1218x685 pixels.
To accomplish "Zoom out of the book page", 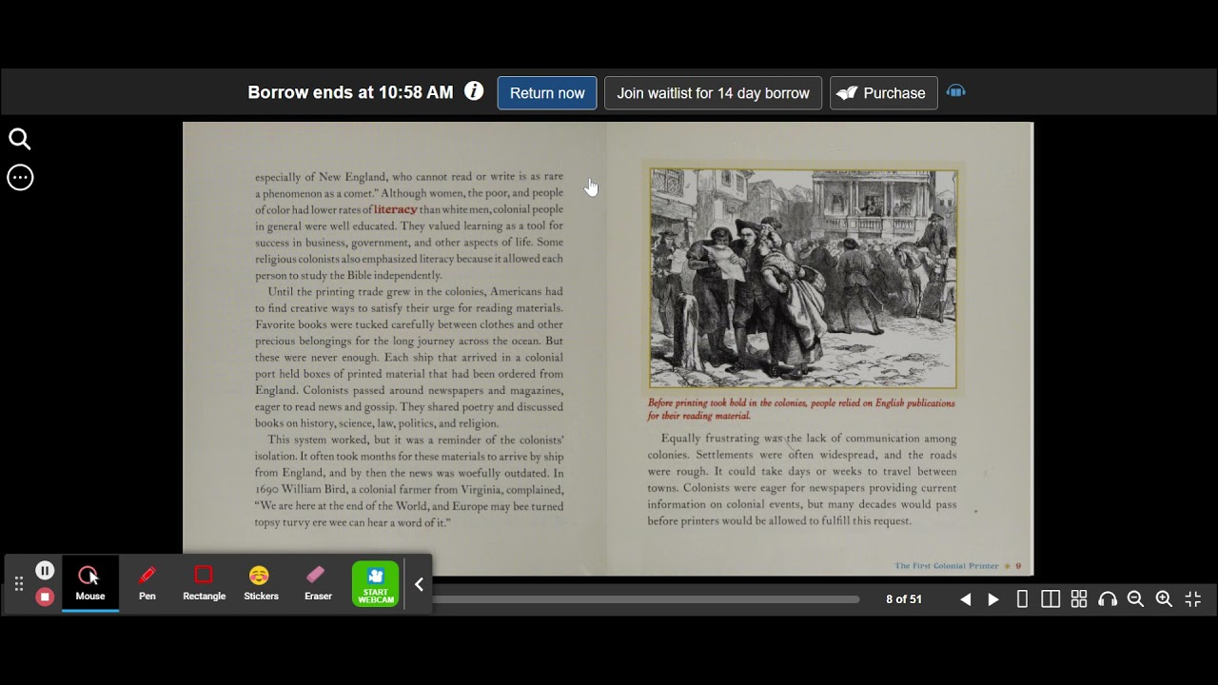I will [1135, 599].
